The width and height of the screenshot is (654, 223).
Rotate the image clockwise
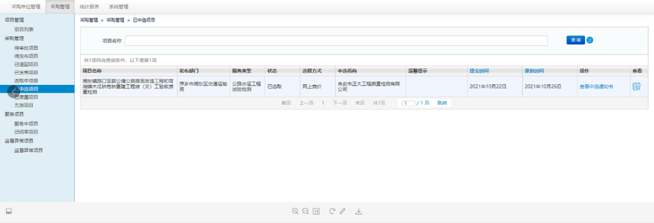pyautogui.click(x=332, y=211)
